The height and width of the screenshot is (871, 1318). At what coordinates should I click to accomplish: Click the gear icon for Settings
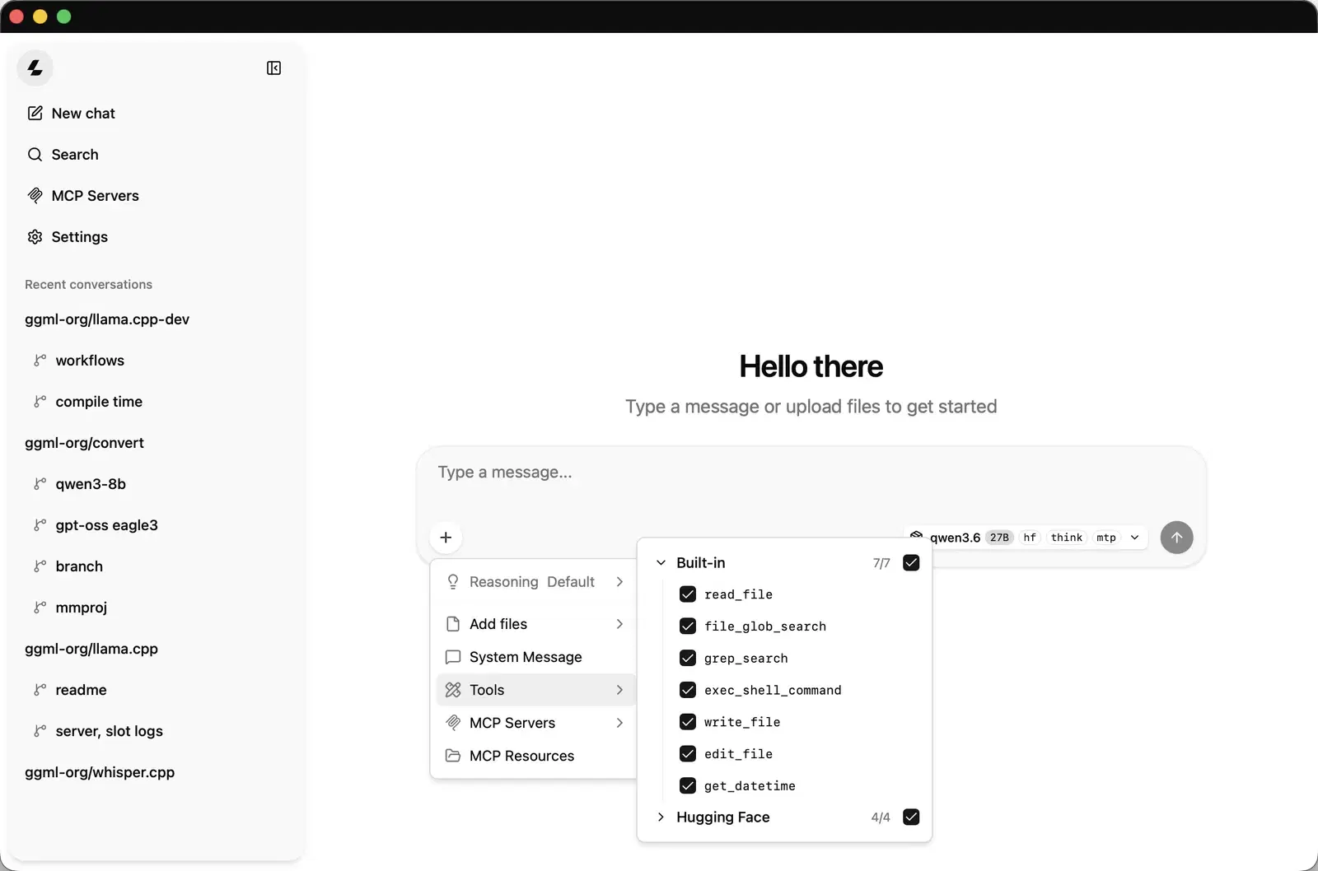pyautogui.click(x=35, y=237)
